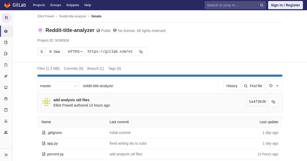Open the app.py file
Screen dimensions: 307x161
52,143
